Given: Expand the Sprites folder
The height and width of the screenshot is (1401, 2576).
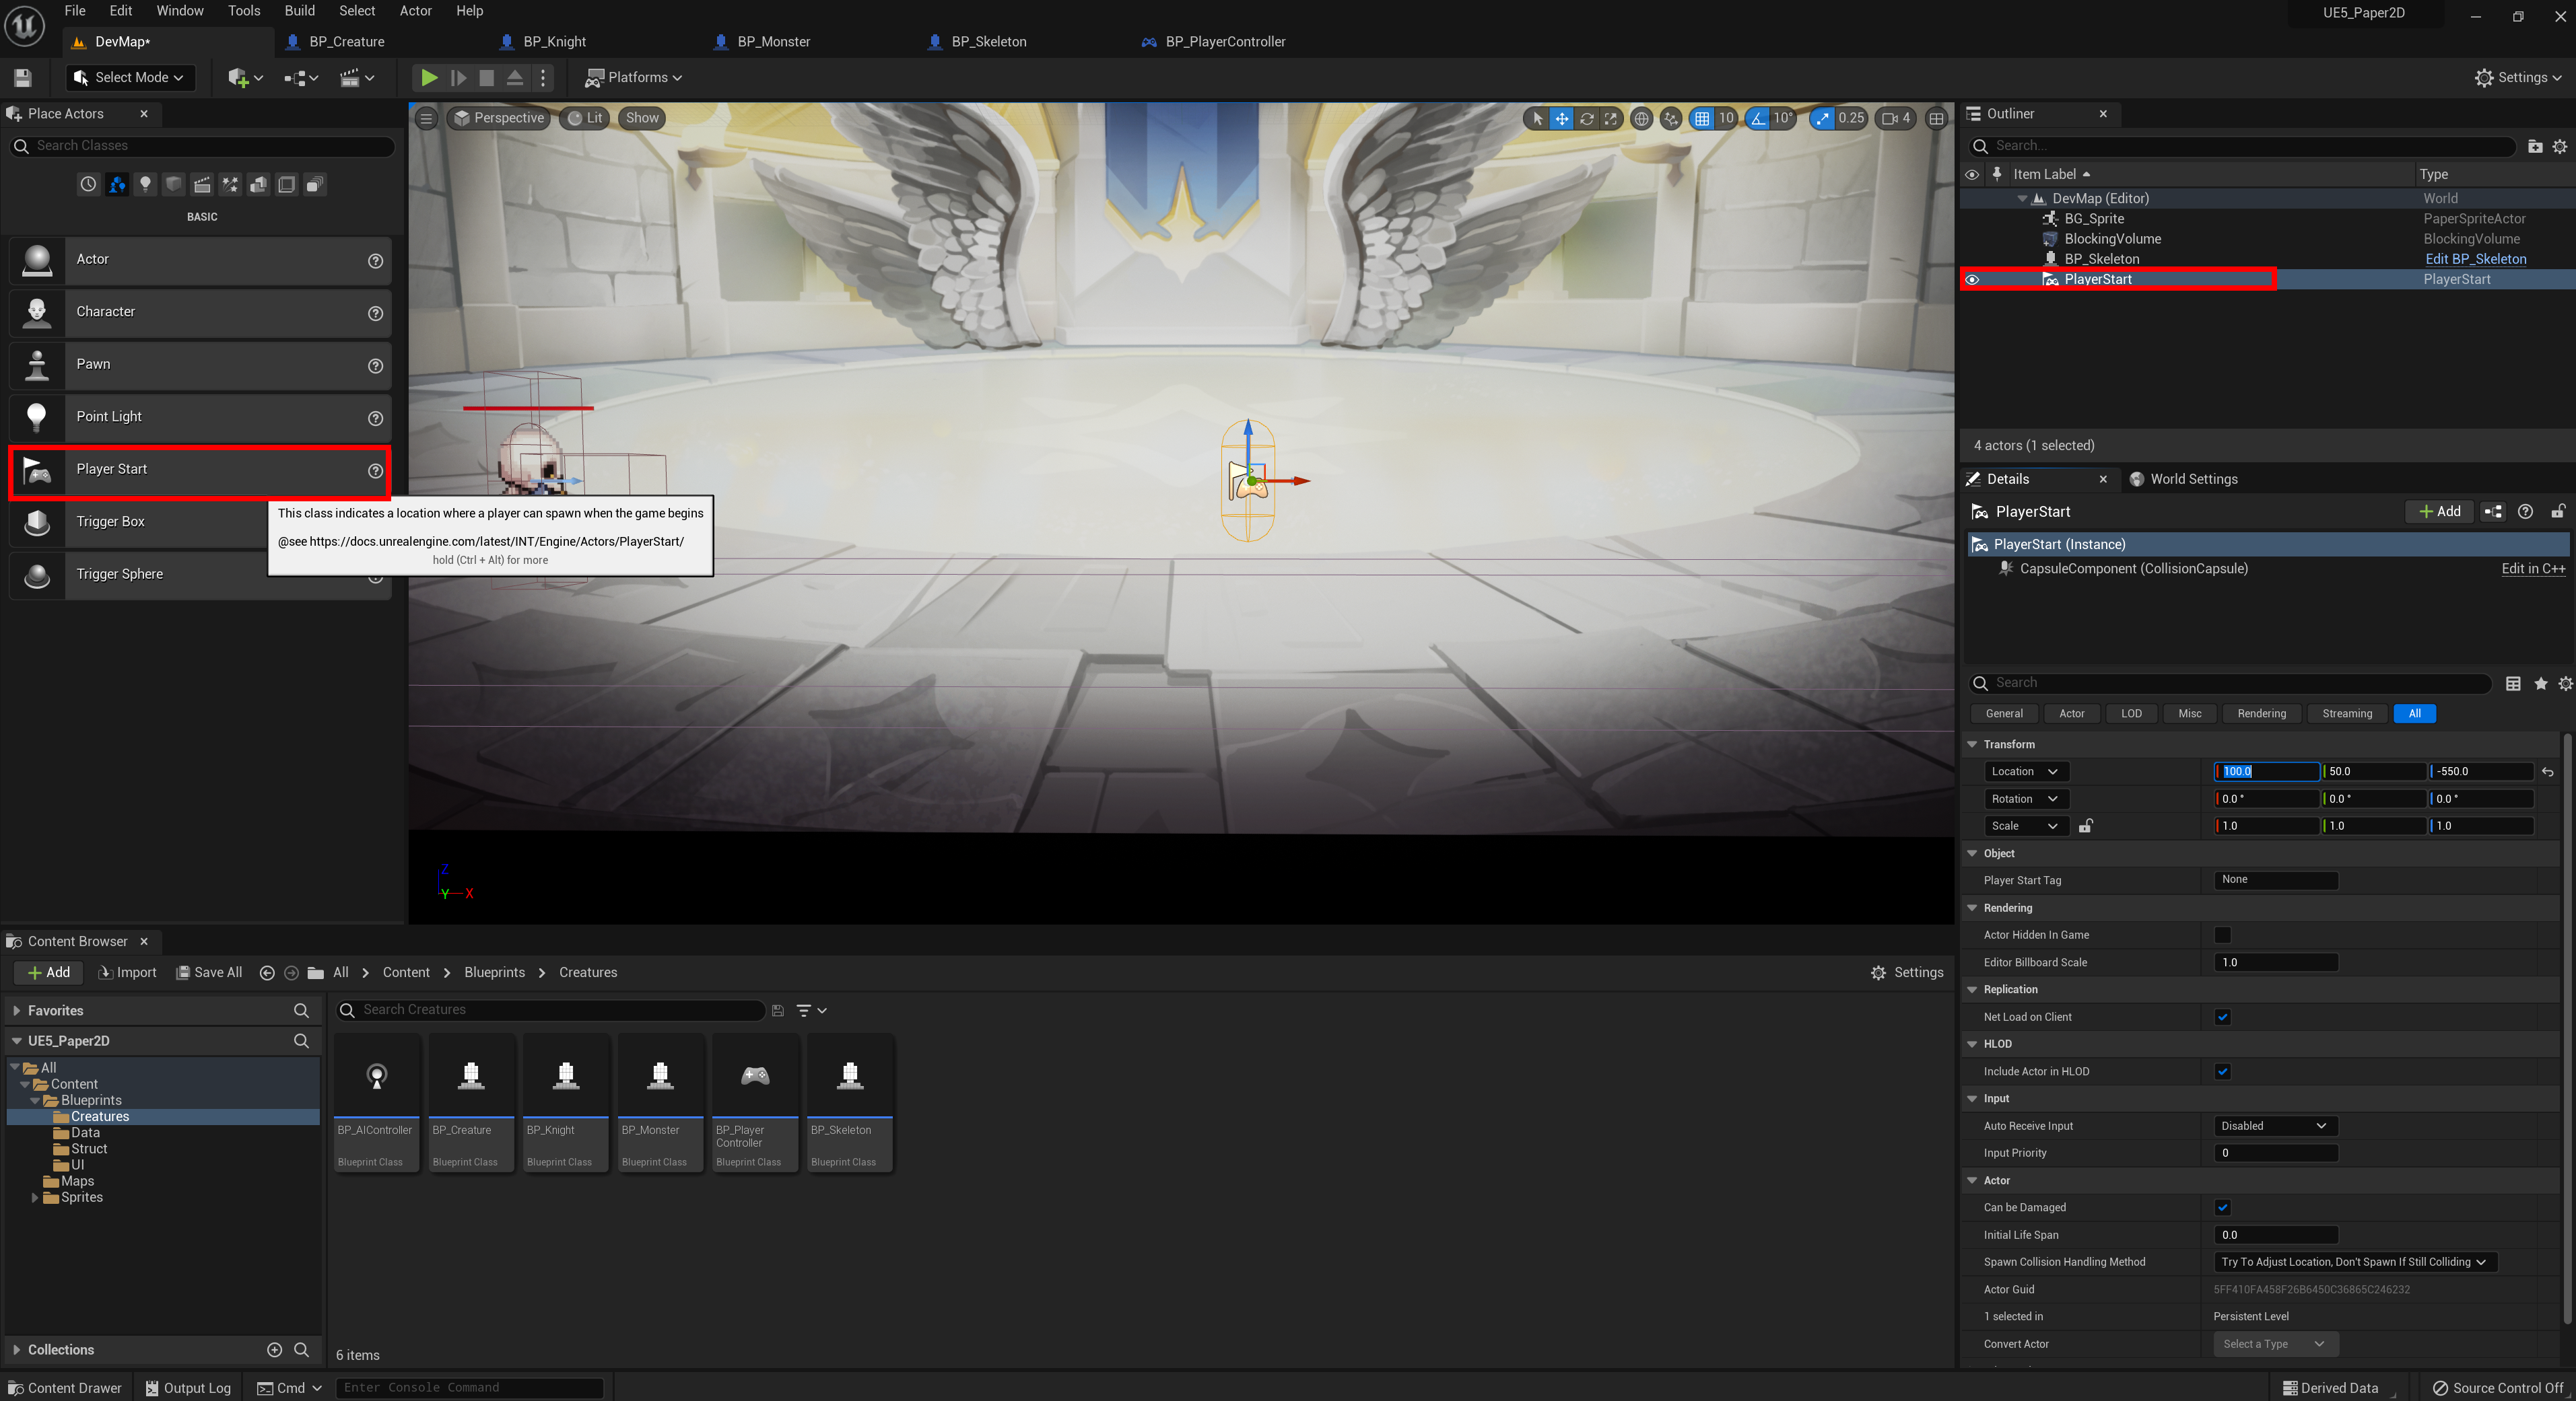Looking at the screenshot, I should [35, 1197].
